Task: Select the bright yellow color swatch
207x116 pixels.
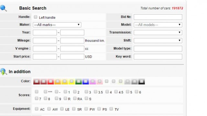Action: [x=71, y=81]
